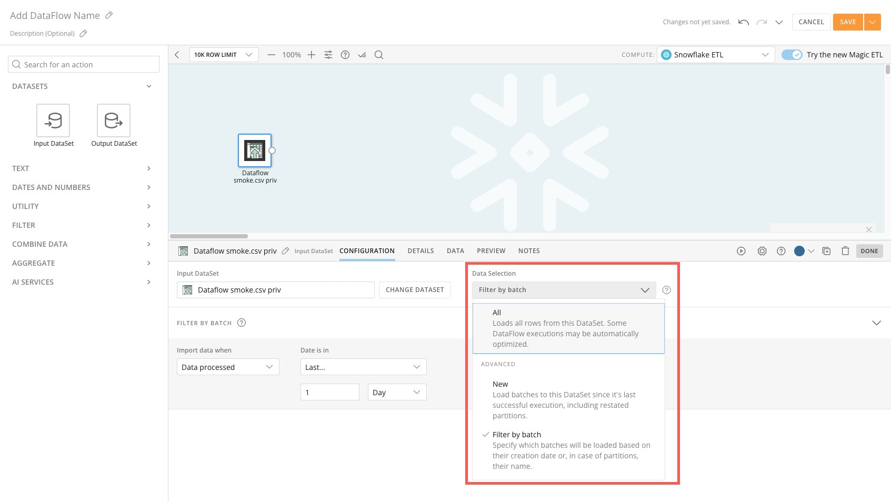Click the CHANGE DATASET button

(x=415, y=290)
